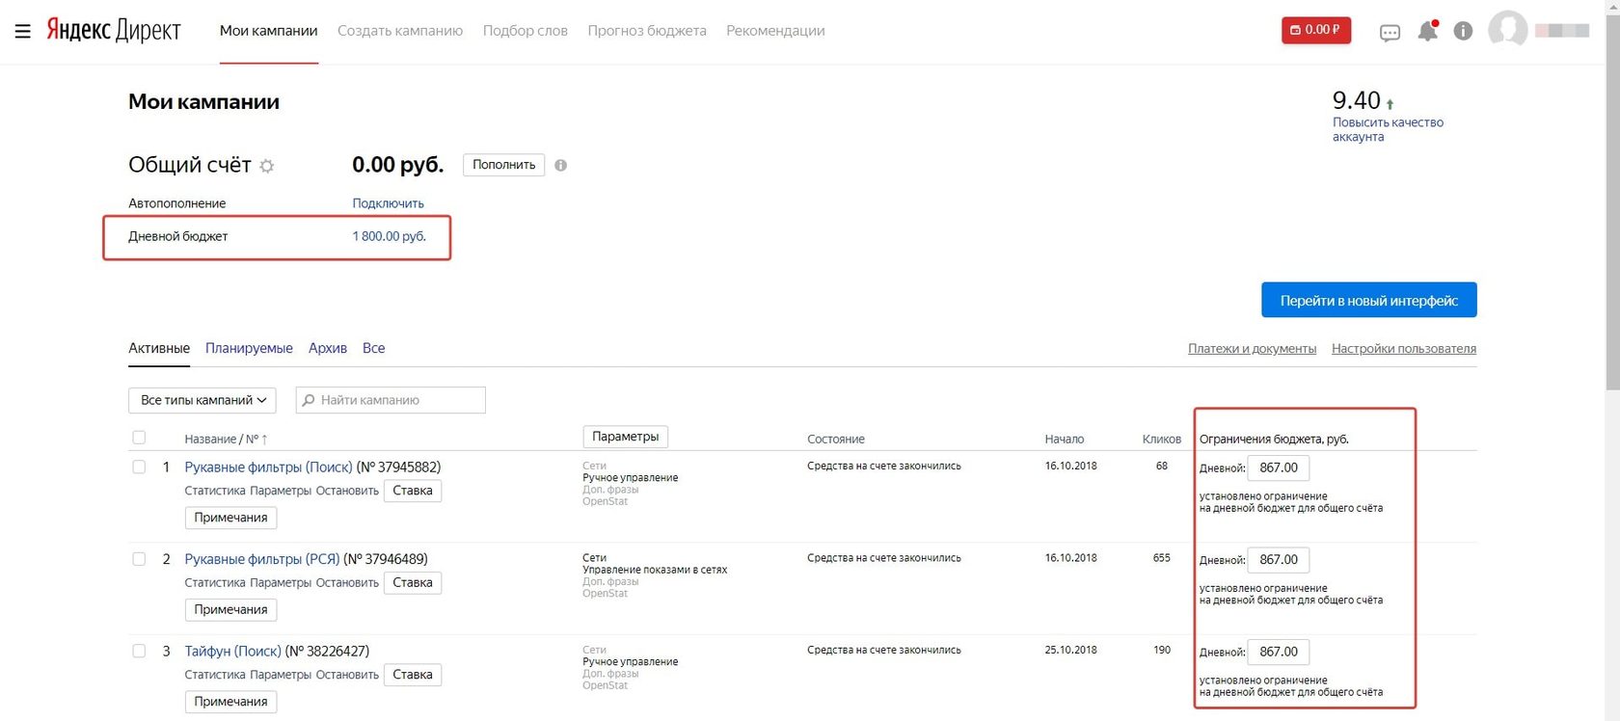Open Параметры for Рукавные фильтры (Поиск)

(281, 491)
